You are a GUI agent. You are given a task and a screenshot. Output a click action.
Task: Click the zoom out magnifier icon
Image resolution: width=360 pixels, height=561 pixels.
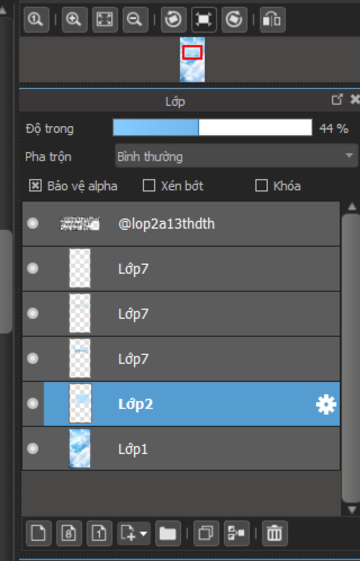[x=135, y=19]
